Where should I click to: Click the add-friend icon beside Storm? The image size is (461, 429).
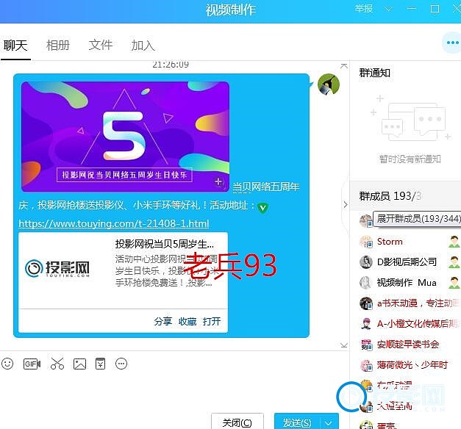(454, 242)
